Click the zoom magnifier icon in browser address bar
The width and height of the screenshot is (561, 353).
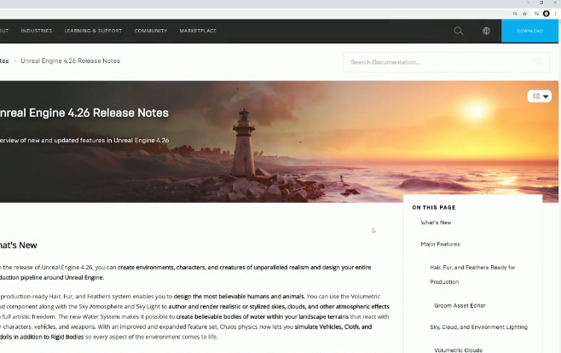[x=515, y=14]
